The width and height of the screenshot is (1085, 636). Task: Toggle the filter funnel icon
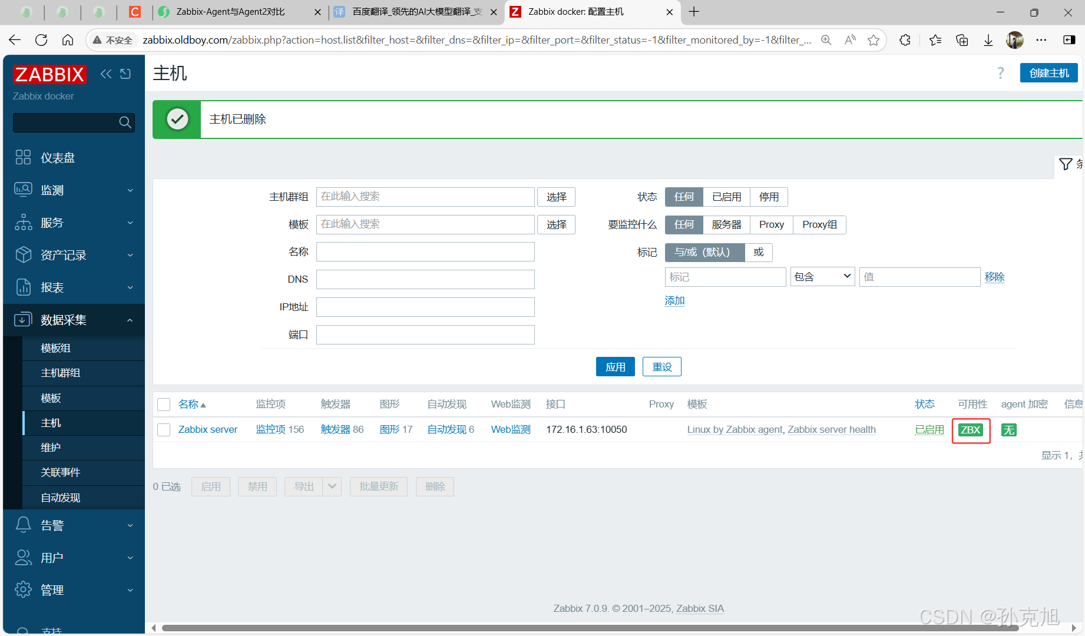(1066, 164)
